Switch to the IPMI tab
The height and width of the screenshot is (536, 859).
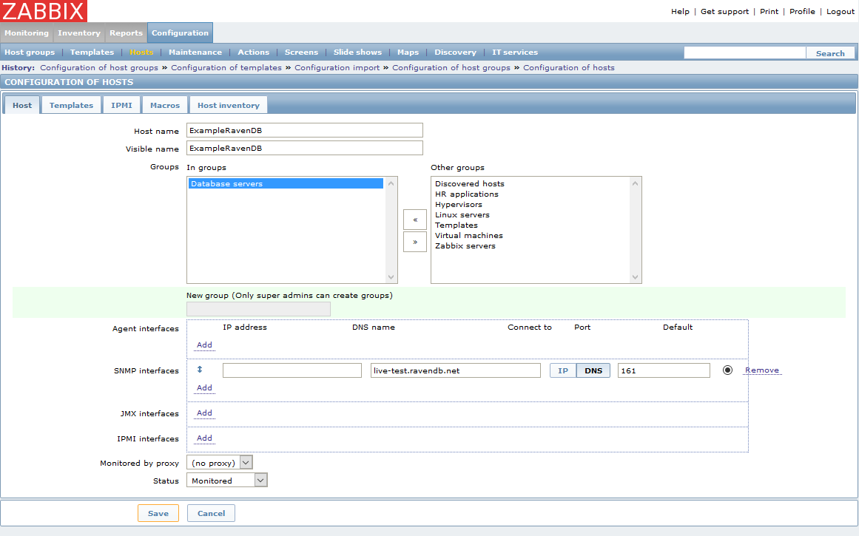[121, 105]
